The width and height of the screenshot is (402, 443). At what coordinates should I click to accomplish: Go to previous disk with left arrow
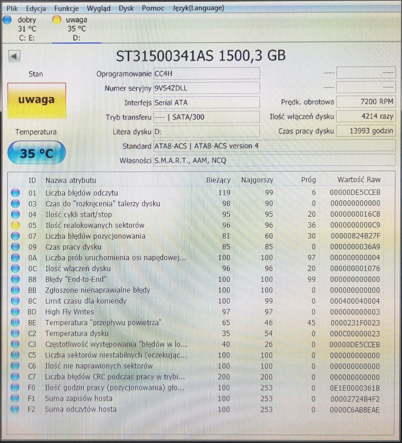click(14, 56)
